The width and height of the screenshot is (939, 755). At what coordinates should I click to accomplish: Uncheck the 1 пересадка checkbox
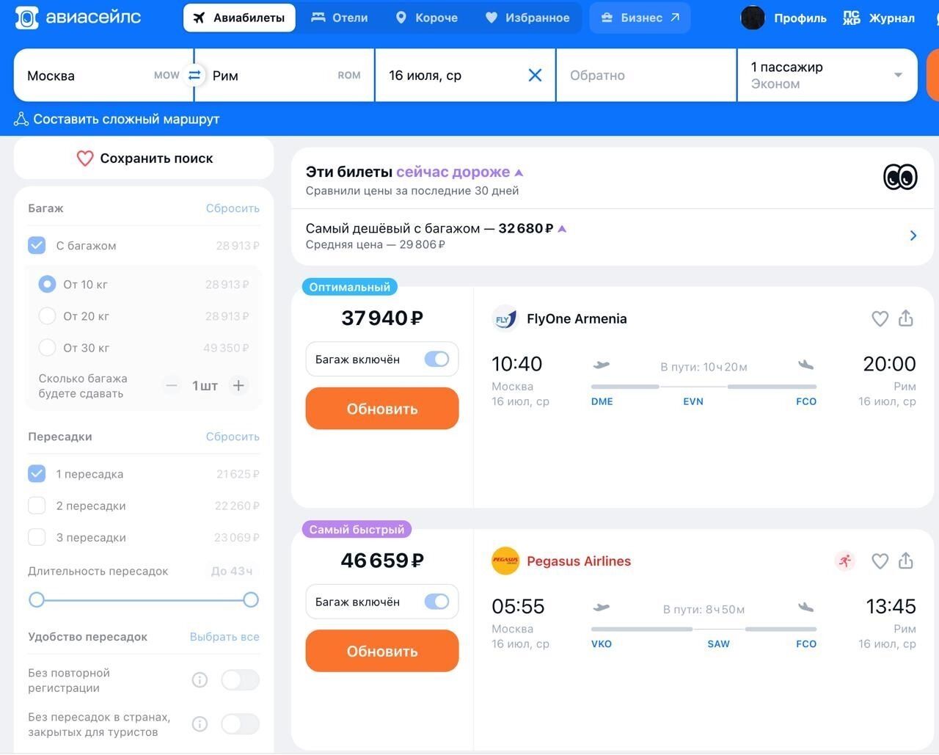tap(37, 473)
